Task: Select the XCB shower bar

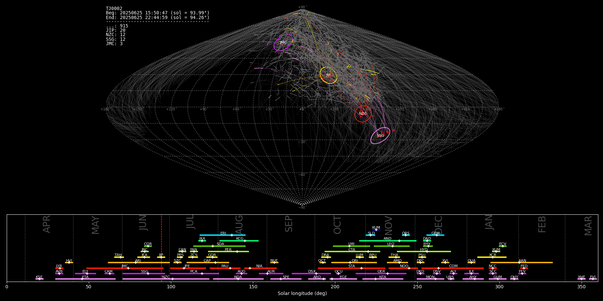Action: click(492, 257)
